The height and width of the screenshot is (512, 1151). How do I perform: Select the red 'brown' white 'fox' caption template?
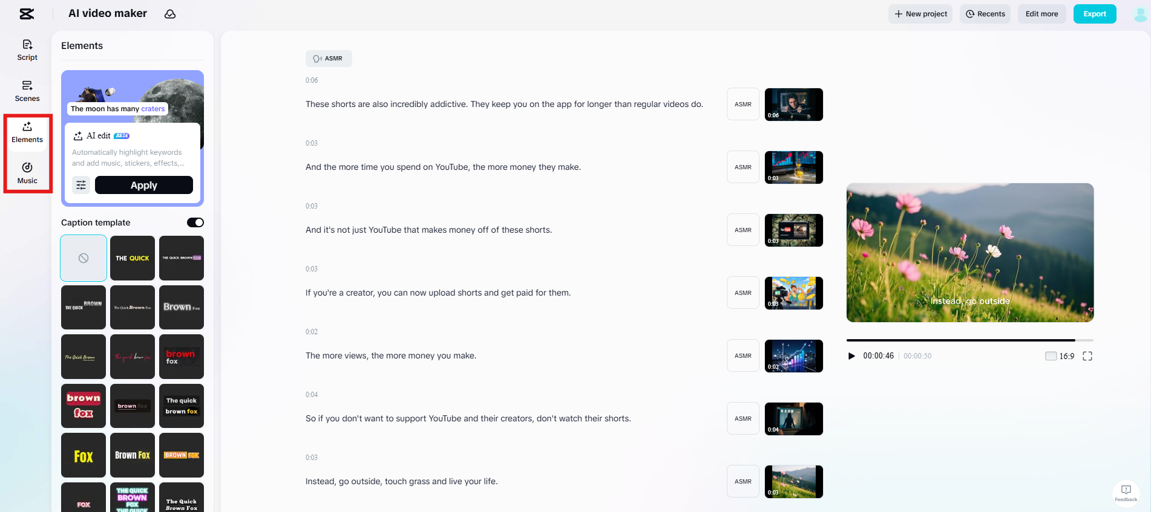pos(182,357)
